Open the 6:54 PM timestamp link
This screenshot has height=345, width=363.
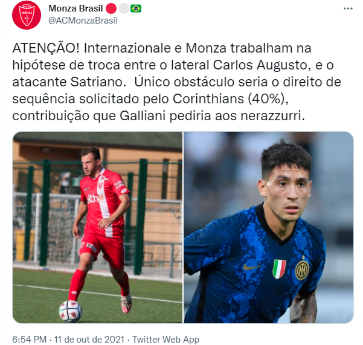(30, 340)
